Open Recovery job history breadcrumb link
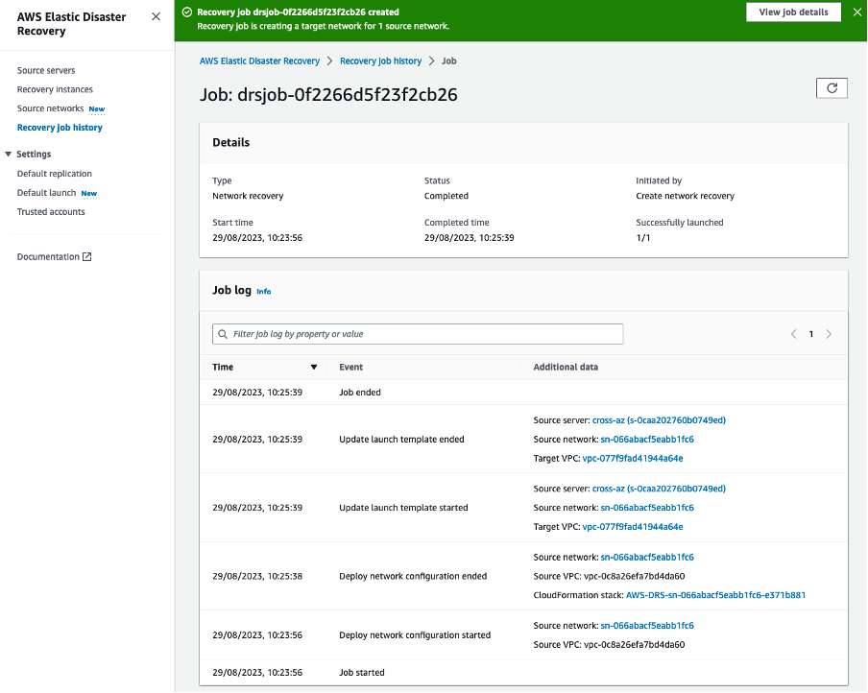The width and height of the screenshot is (868, 693). coord(379,60)
